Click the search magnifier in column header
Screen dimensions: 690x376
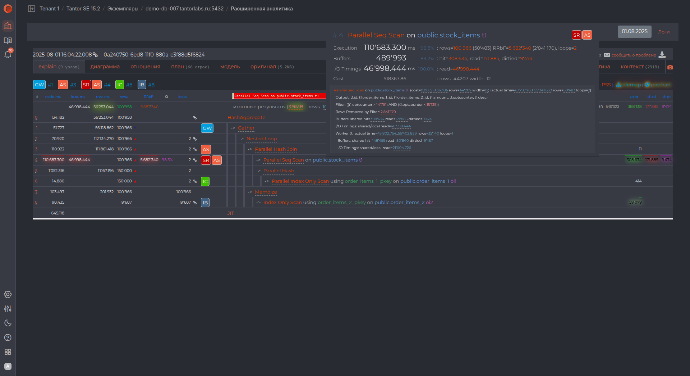pos(166,97)
